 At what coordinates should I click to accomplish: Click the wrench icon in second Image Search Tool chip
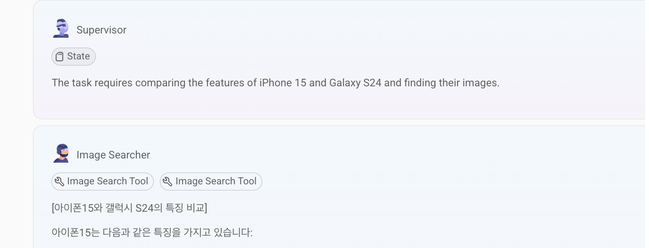(x=167, y=182)
